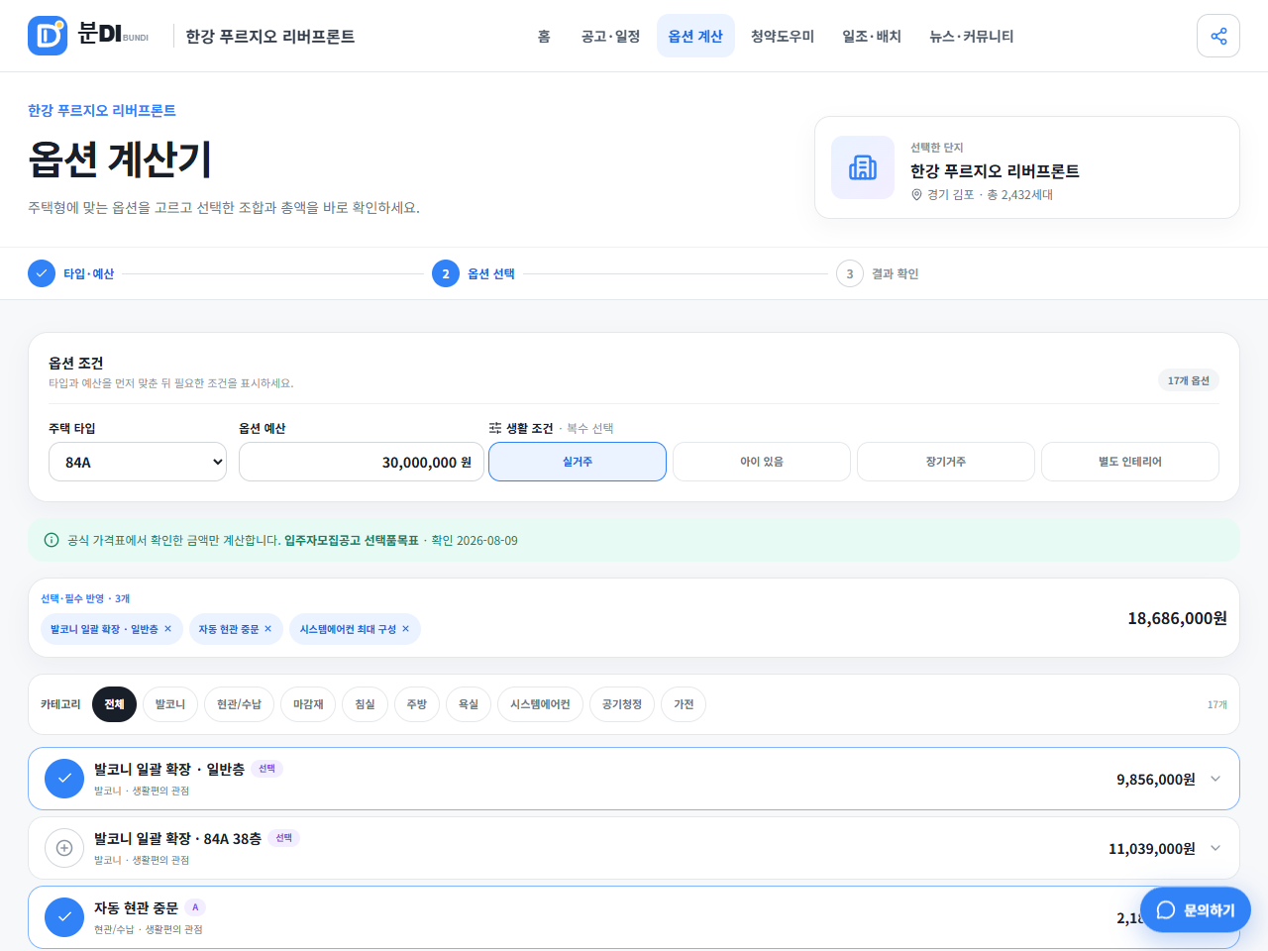This screenshot has width=1268, height=951.
Task: Filter options by 현관/수납 category
Action: pyautogui.click(x=239, y=704)
